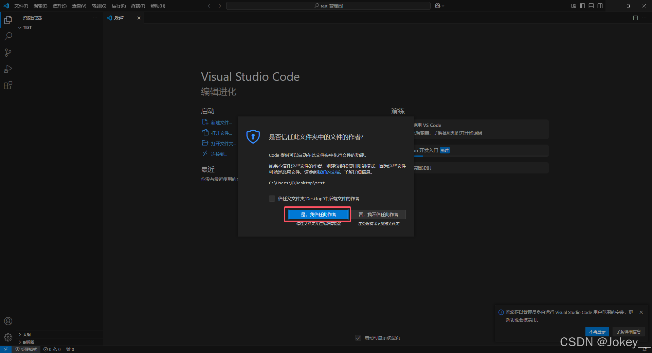Open the View menu

79,6
